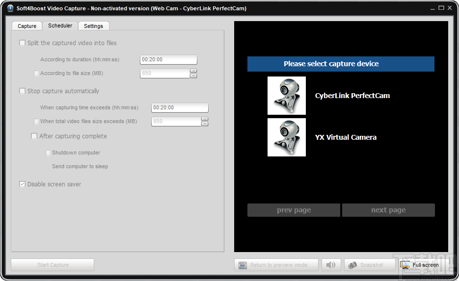Decrease total files size with down arrow
459x281 pixels.
(205, 124)
